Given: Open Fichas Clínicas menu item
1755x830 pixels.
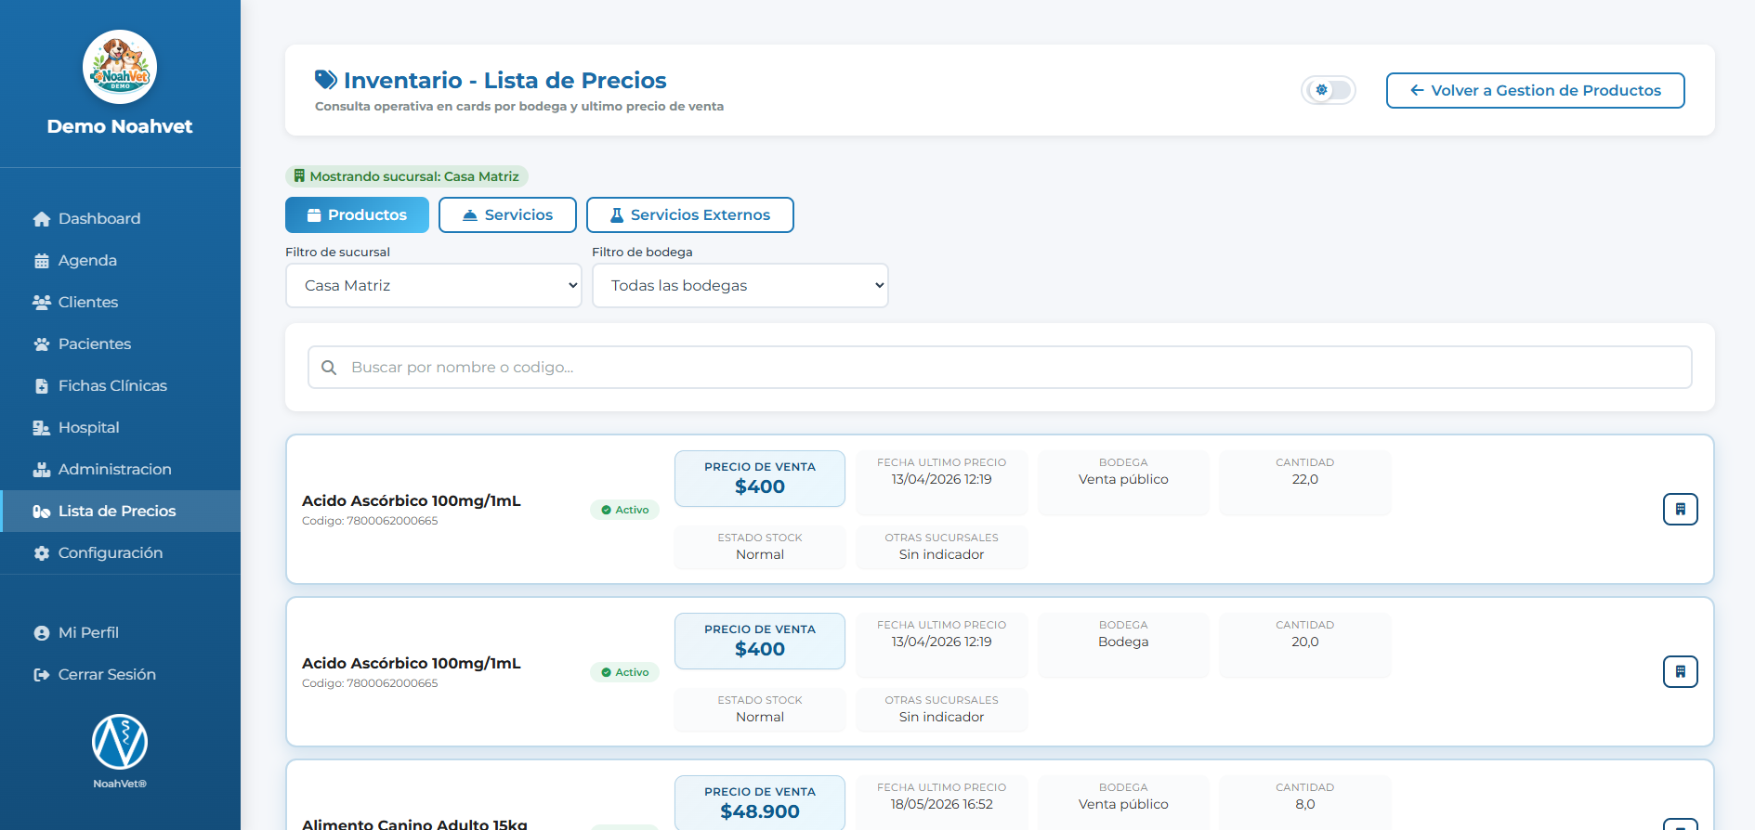Looking at the screenshot, I should tap(120, 386).
